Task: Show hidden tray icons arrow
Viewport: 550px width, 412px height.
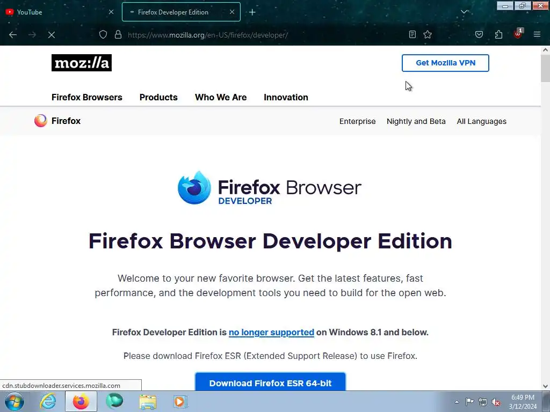Action: (x=457, y=402)
